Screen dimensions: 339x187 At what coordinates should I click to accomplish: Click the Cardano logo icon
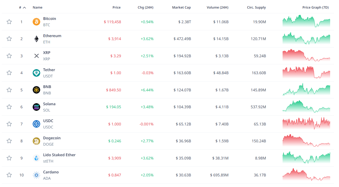(36, 175)
